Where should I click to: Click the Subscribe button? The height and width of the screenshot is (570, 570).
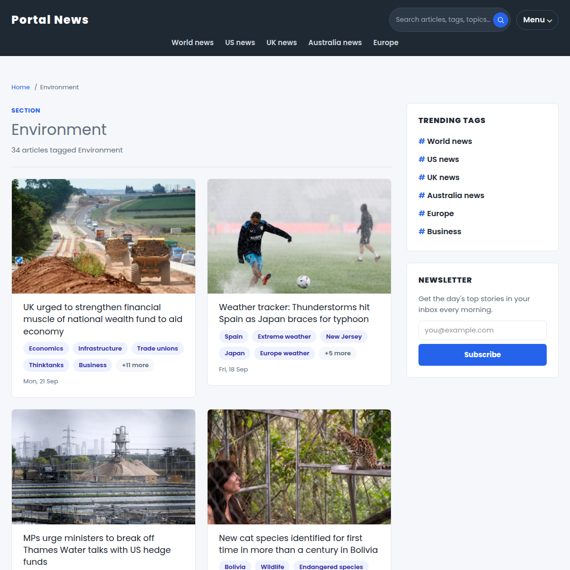tap(483, 355)
